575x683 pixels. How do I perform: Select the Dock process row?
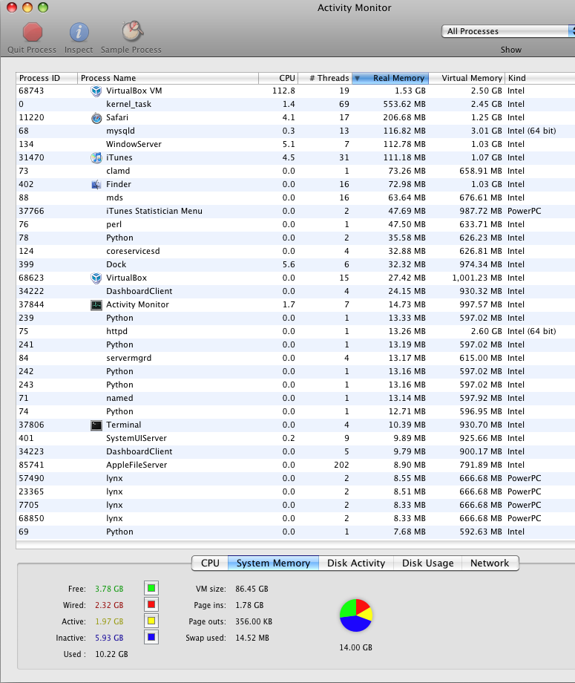295,264
